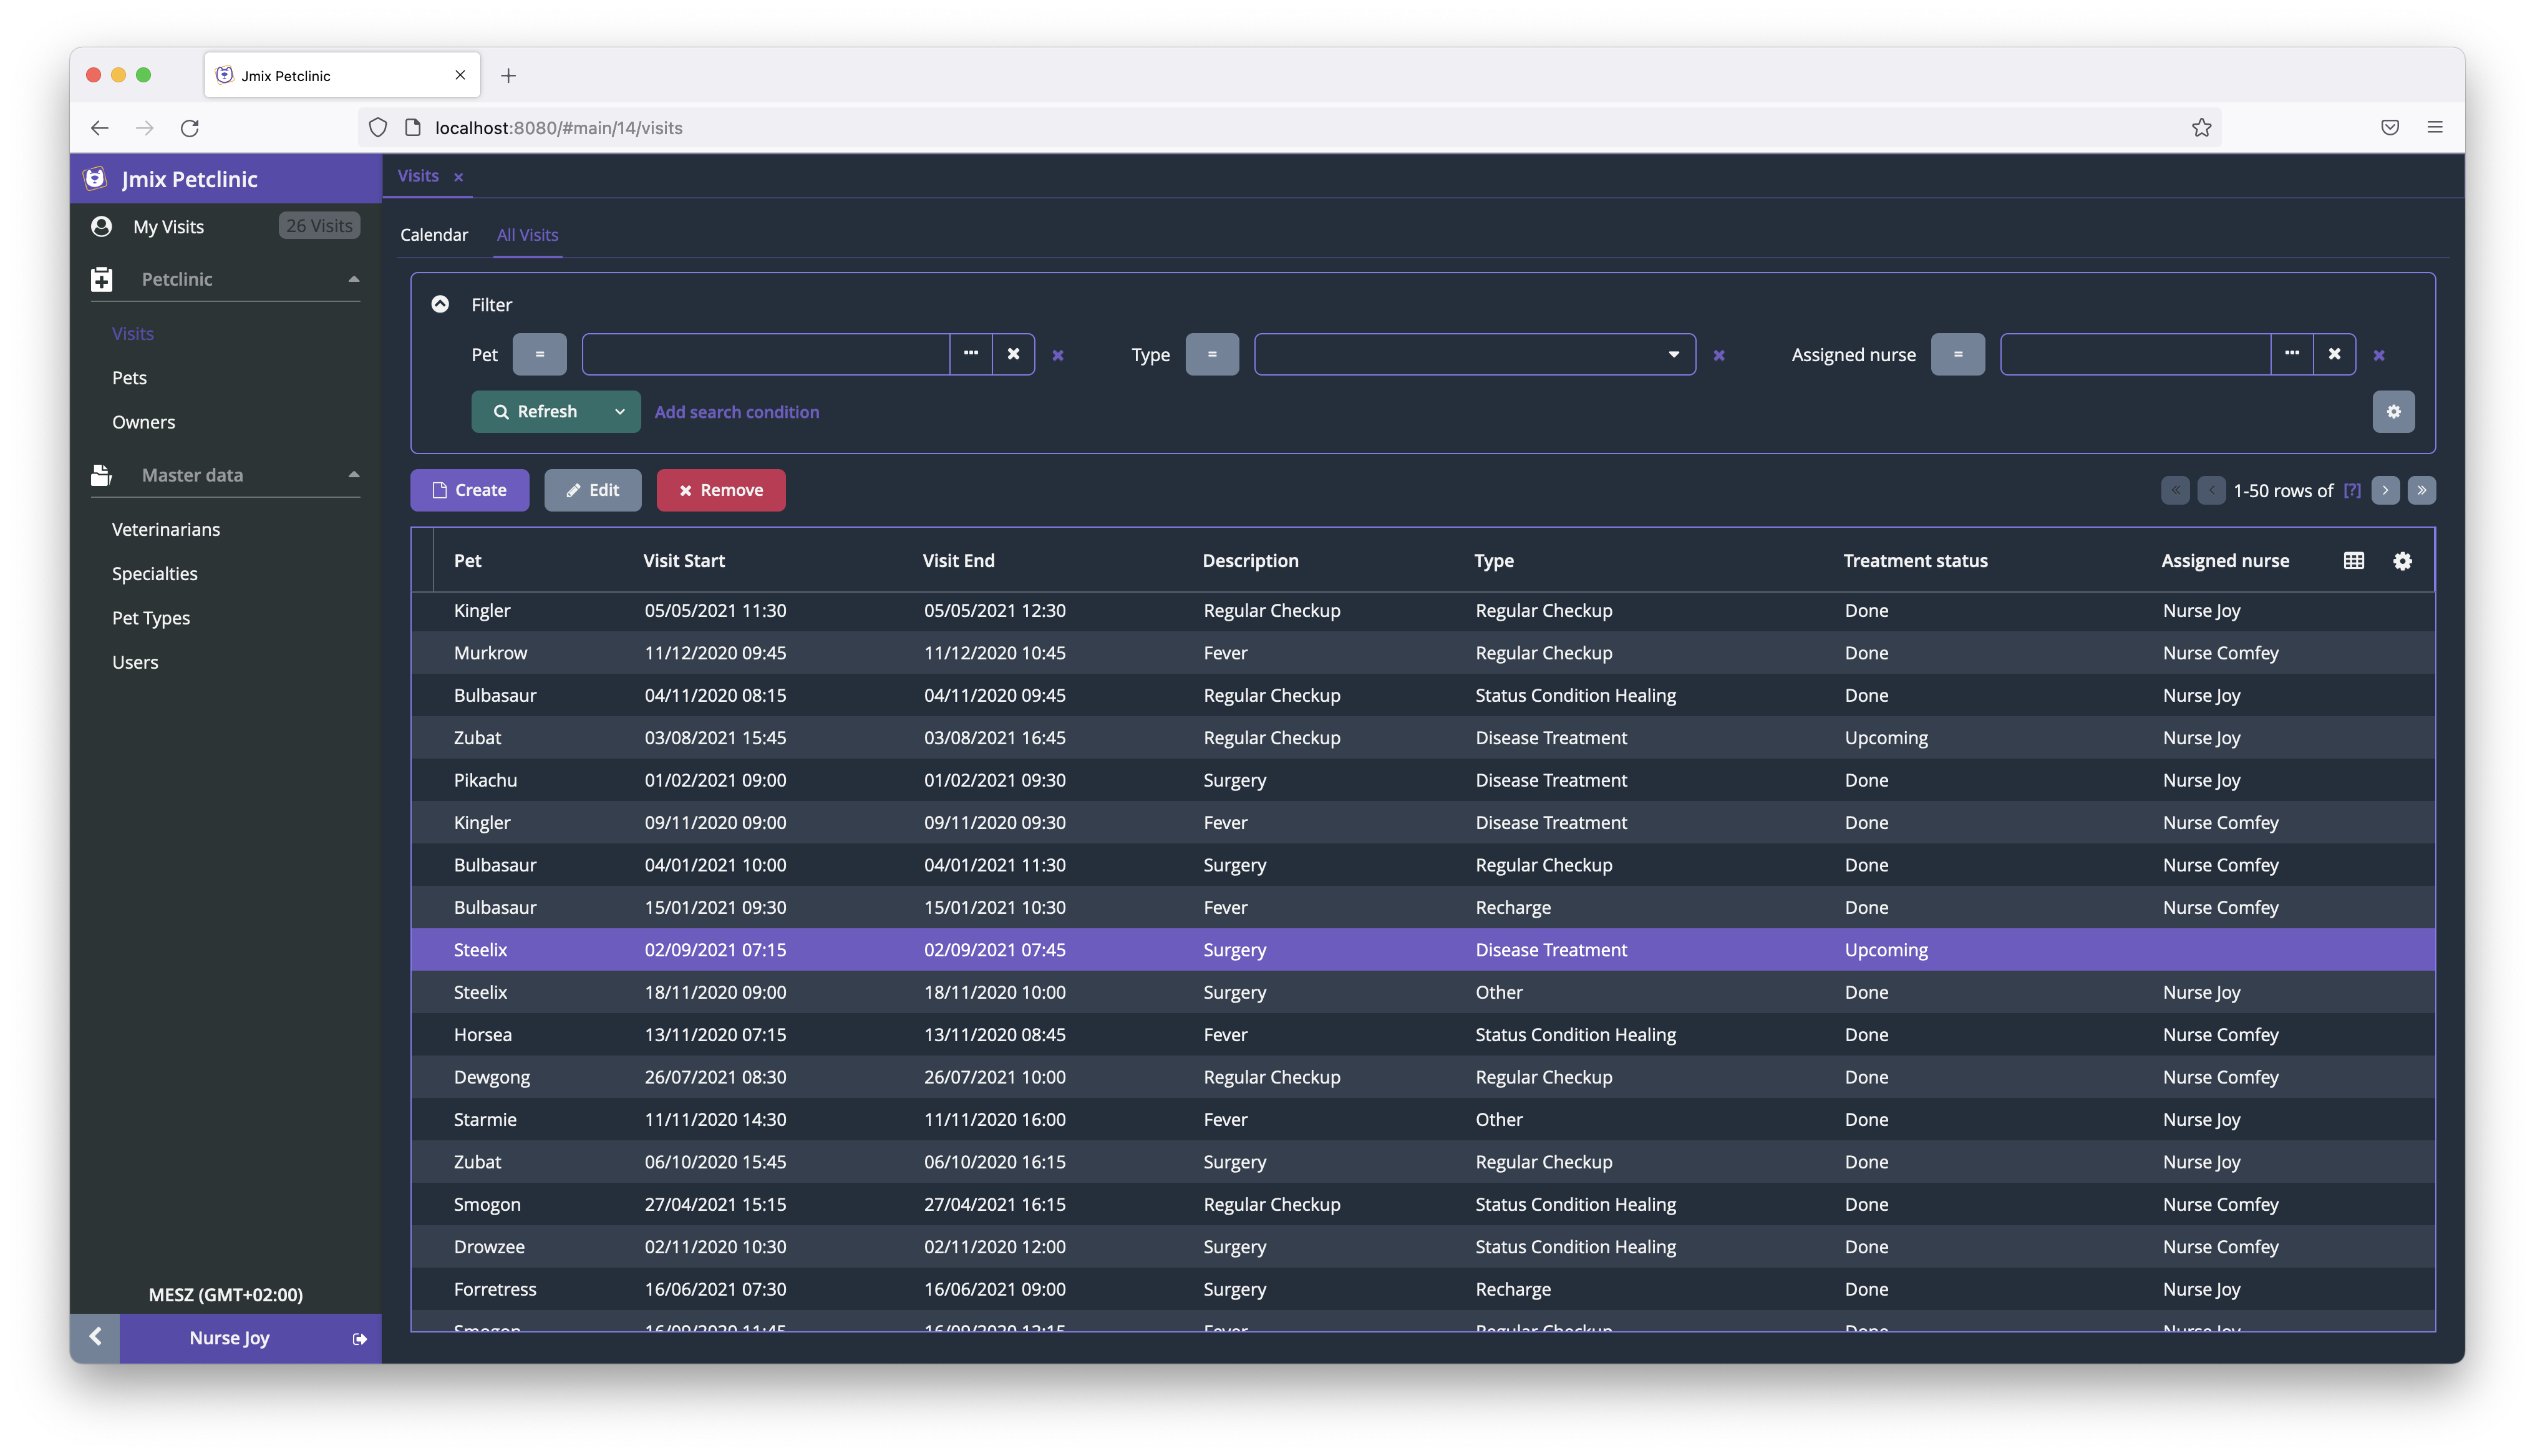2535x1456 pixels.
Task: Click the Assigned nurse picker icon (=)
Action: click(x=1957, y=354)
